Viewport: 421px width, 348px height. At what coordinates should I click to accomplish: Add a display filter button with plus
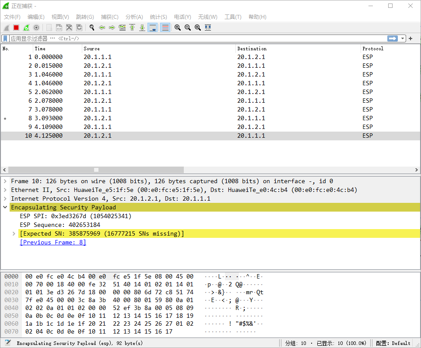pyautogui.click(x=410, y=38)
